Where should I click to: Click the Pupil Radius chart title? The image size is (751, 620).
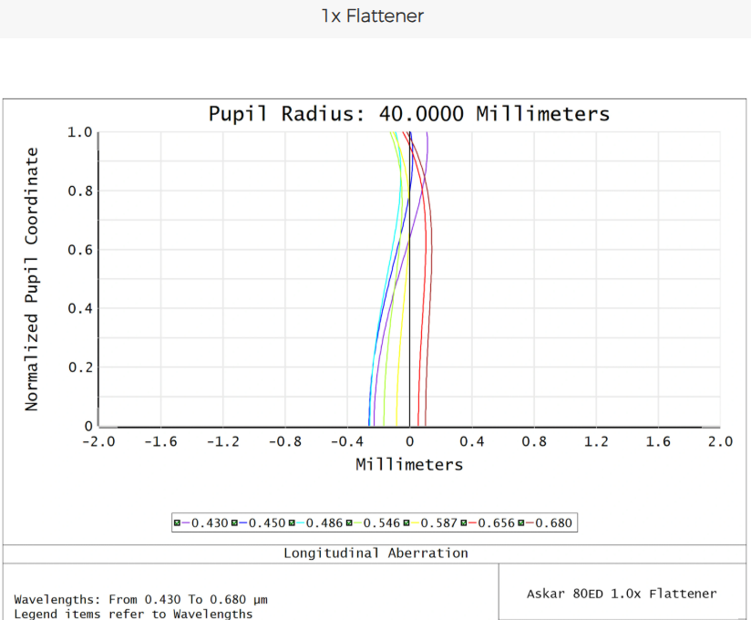[409, 114]
